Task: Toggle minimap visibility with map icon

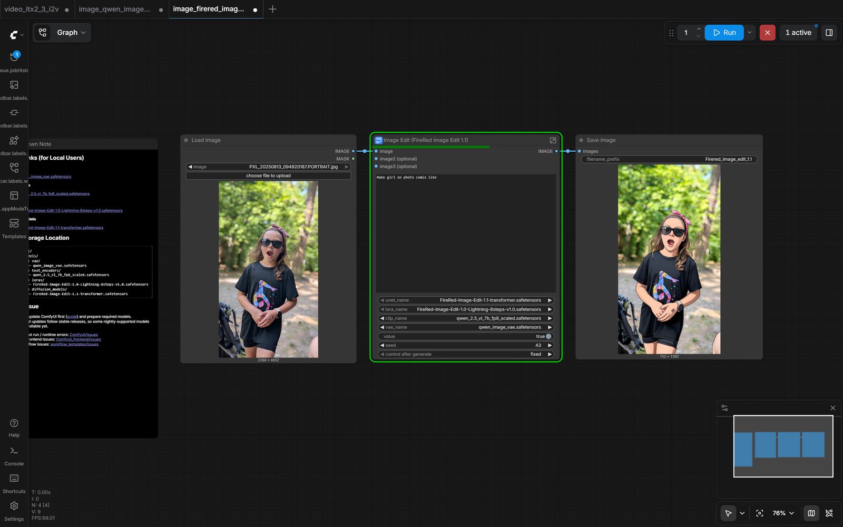Action: (x=811, y=513)
